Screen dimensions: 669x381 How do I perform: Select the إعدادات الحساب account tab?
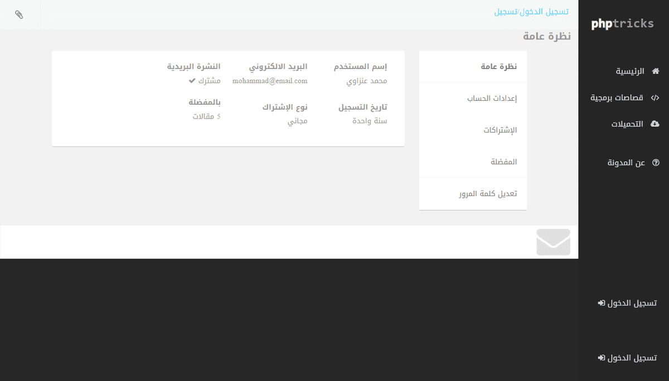click(x=473, y=99)
